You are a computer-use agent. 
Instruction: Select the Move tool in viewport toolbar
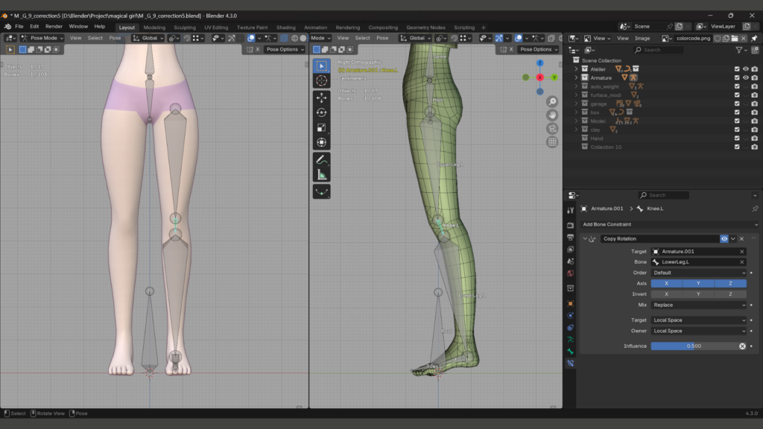[321, 98]
